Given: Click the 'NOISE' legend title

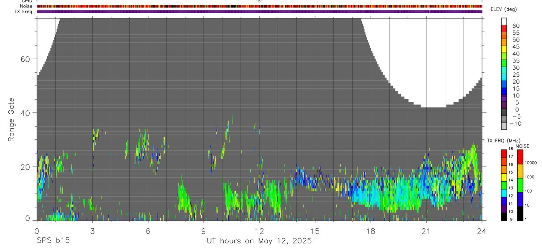Looking at the screenshot, I should coord(522,146).
